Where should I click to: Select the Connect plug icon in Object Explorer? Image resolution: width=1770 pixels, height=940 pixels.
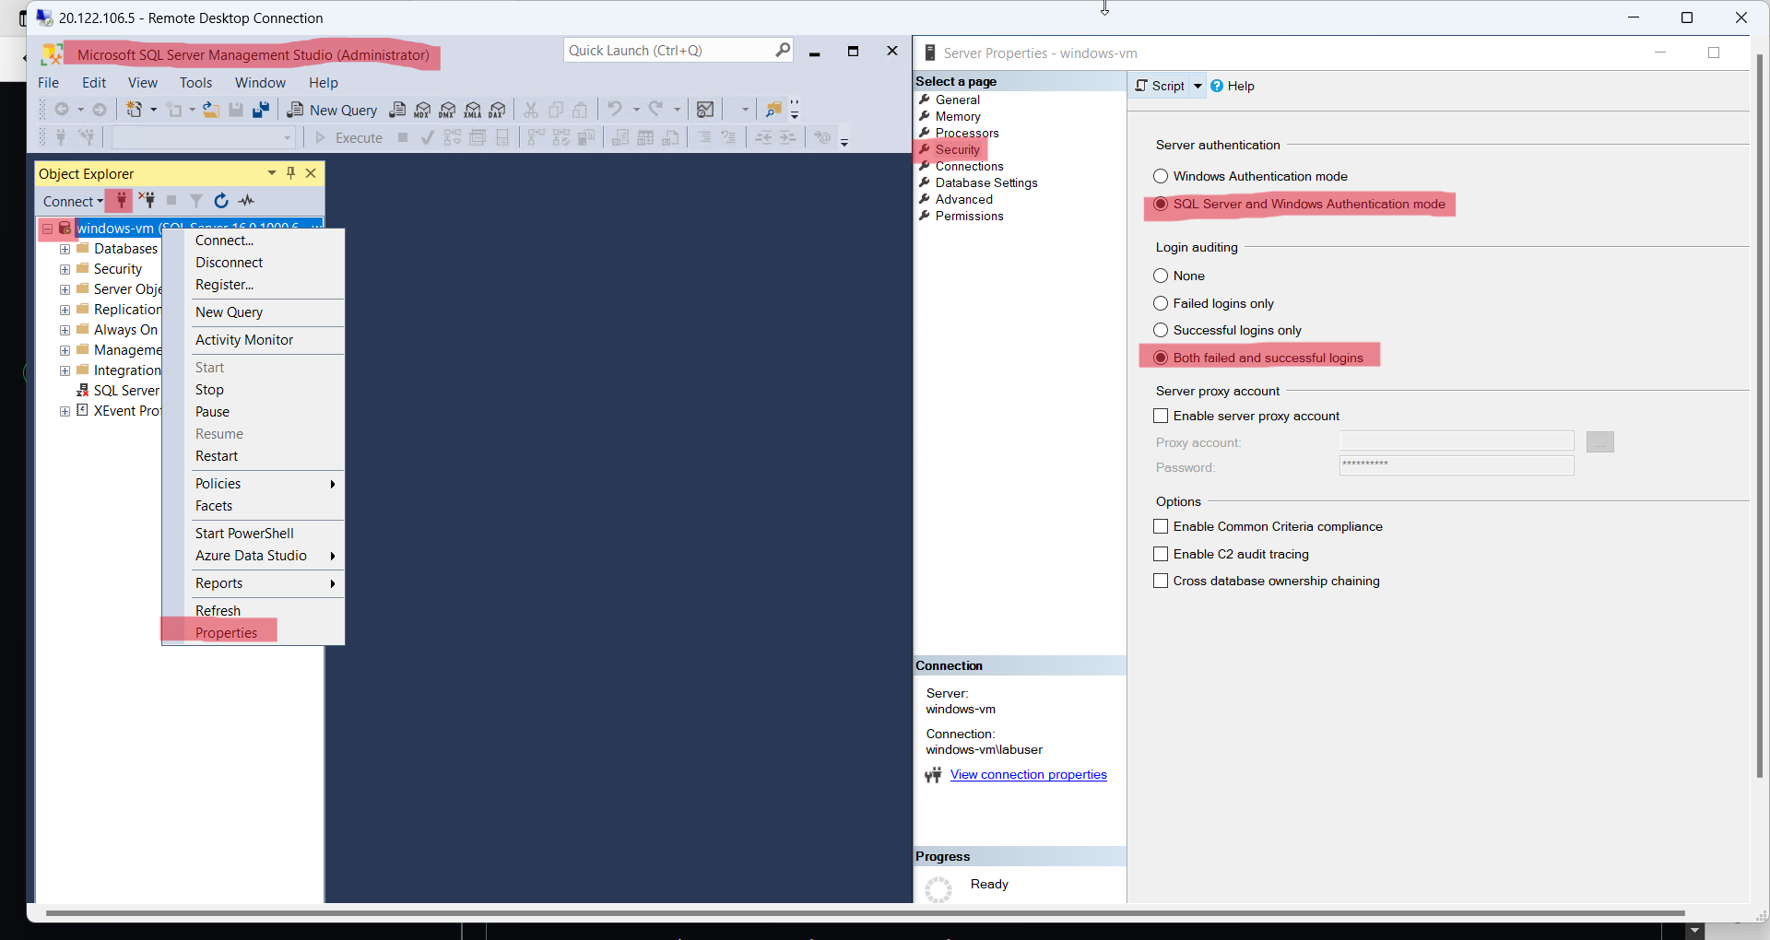pos(120,200)
